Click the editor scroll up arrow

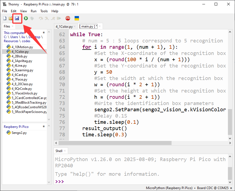[x=230, y=32]
